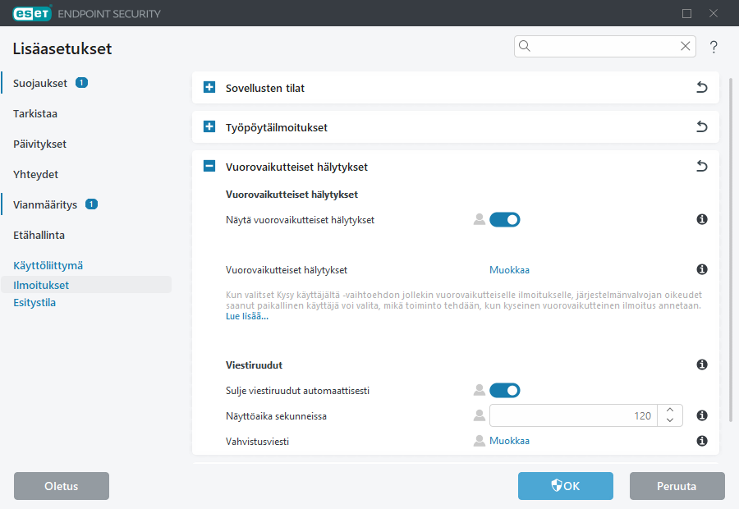
Task: Open the Vianmääritys settings category
Action: 45,205
